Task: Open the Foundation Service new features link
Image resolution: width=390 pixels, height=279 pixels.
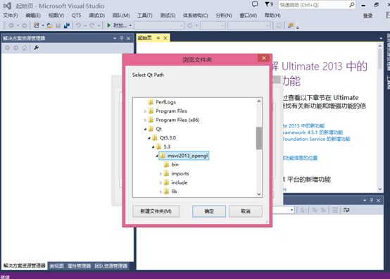Action: point(316,139)
